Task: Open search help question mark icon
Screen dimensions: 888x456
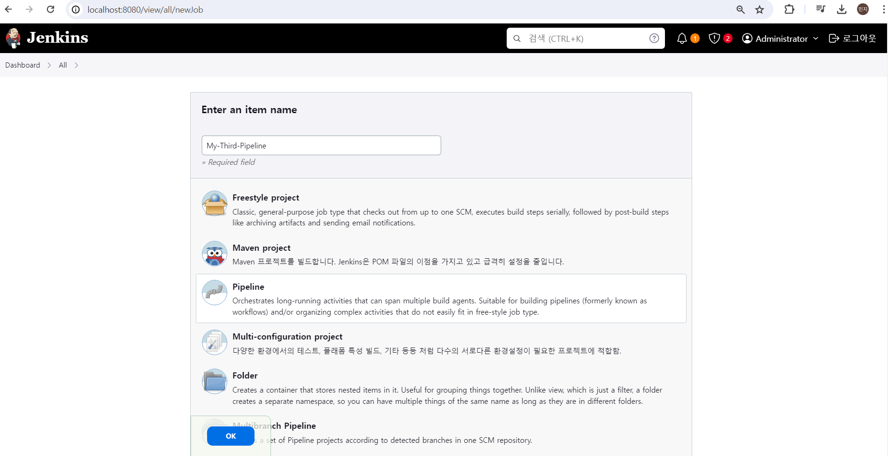Action: point(654,39)
